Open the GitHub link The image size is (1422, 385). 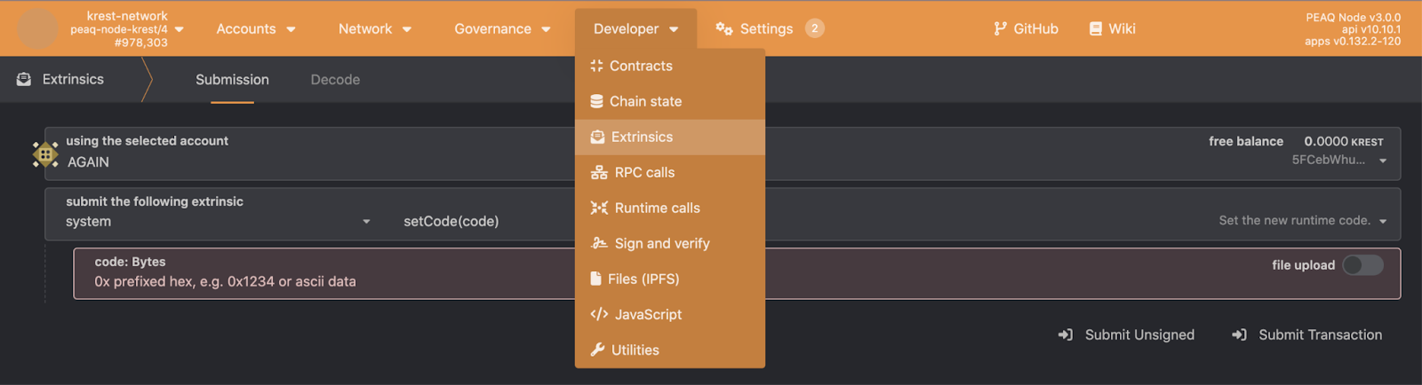point(1026,28)
